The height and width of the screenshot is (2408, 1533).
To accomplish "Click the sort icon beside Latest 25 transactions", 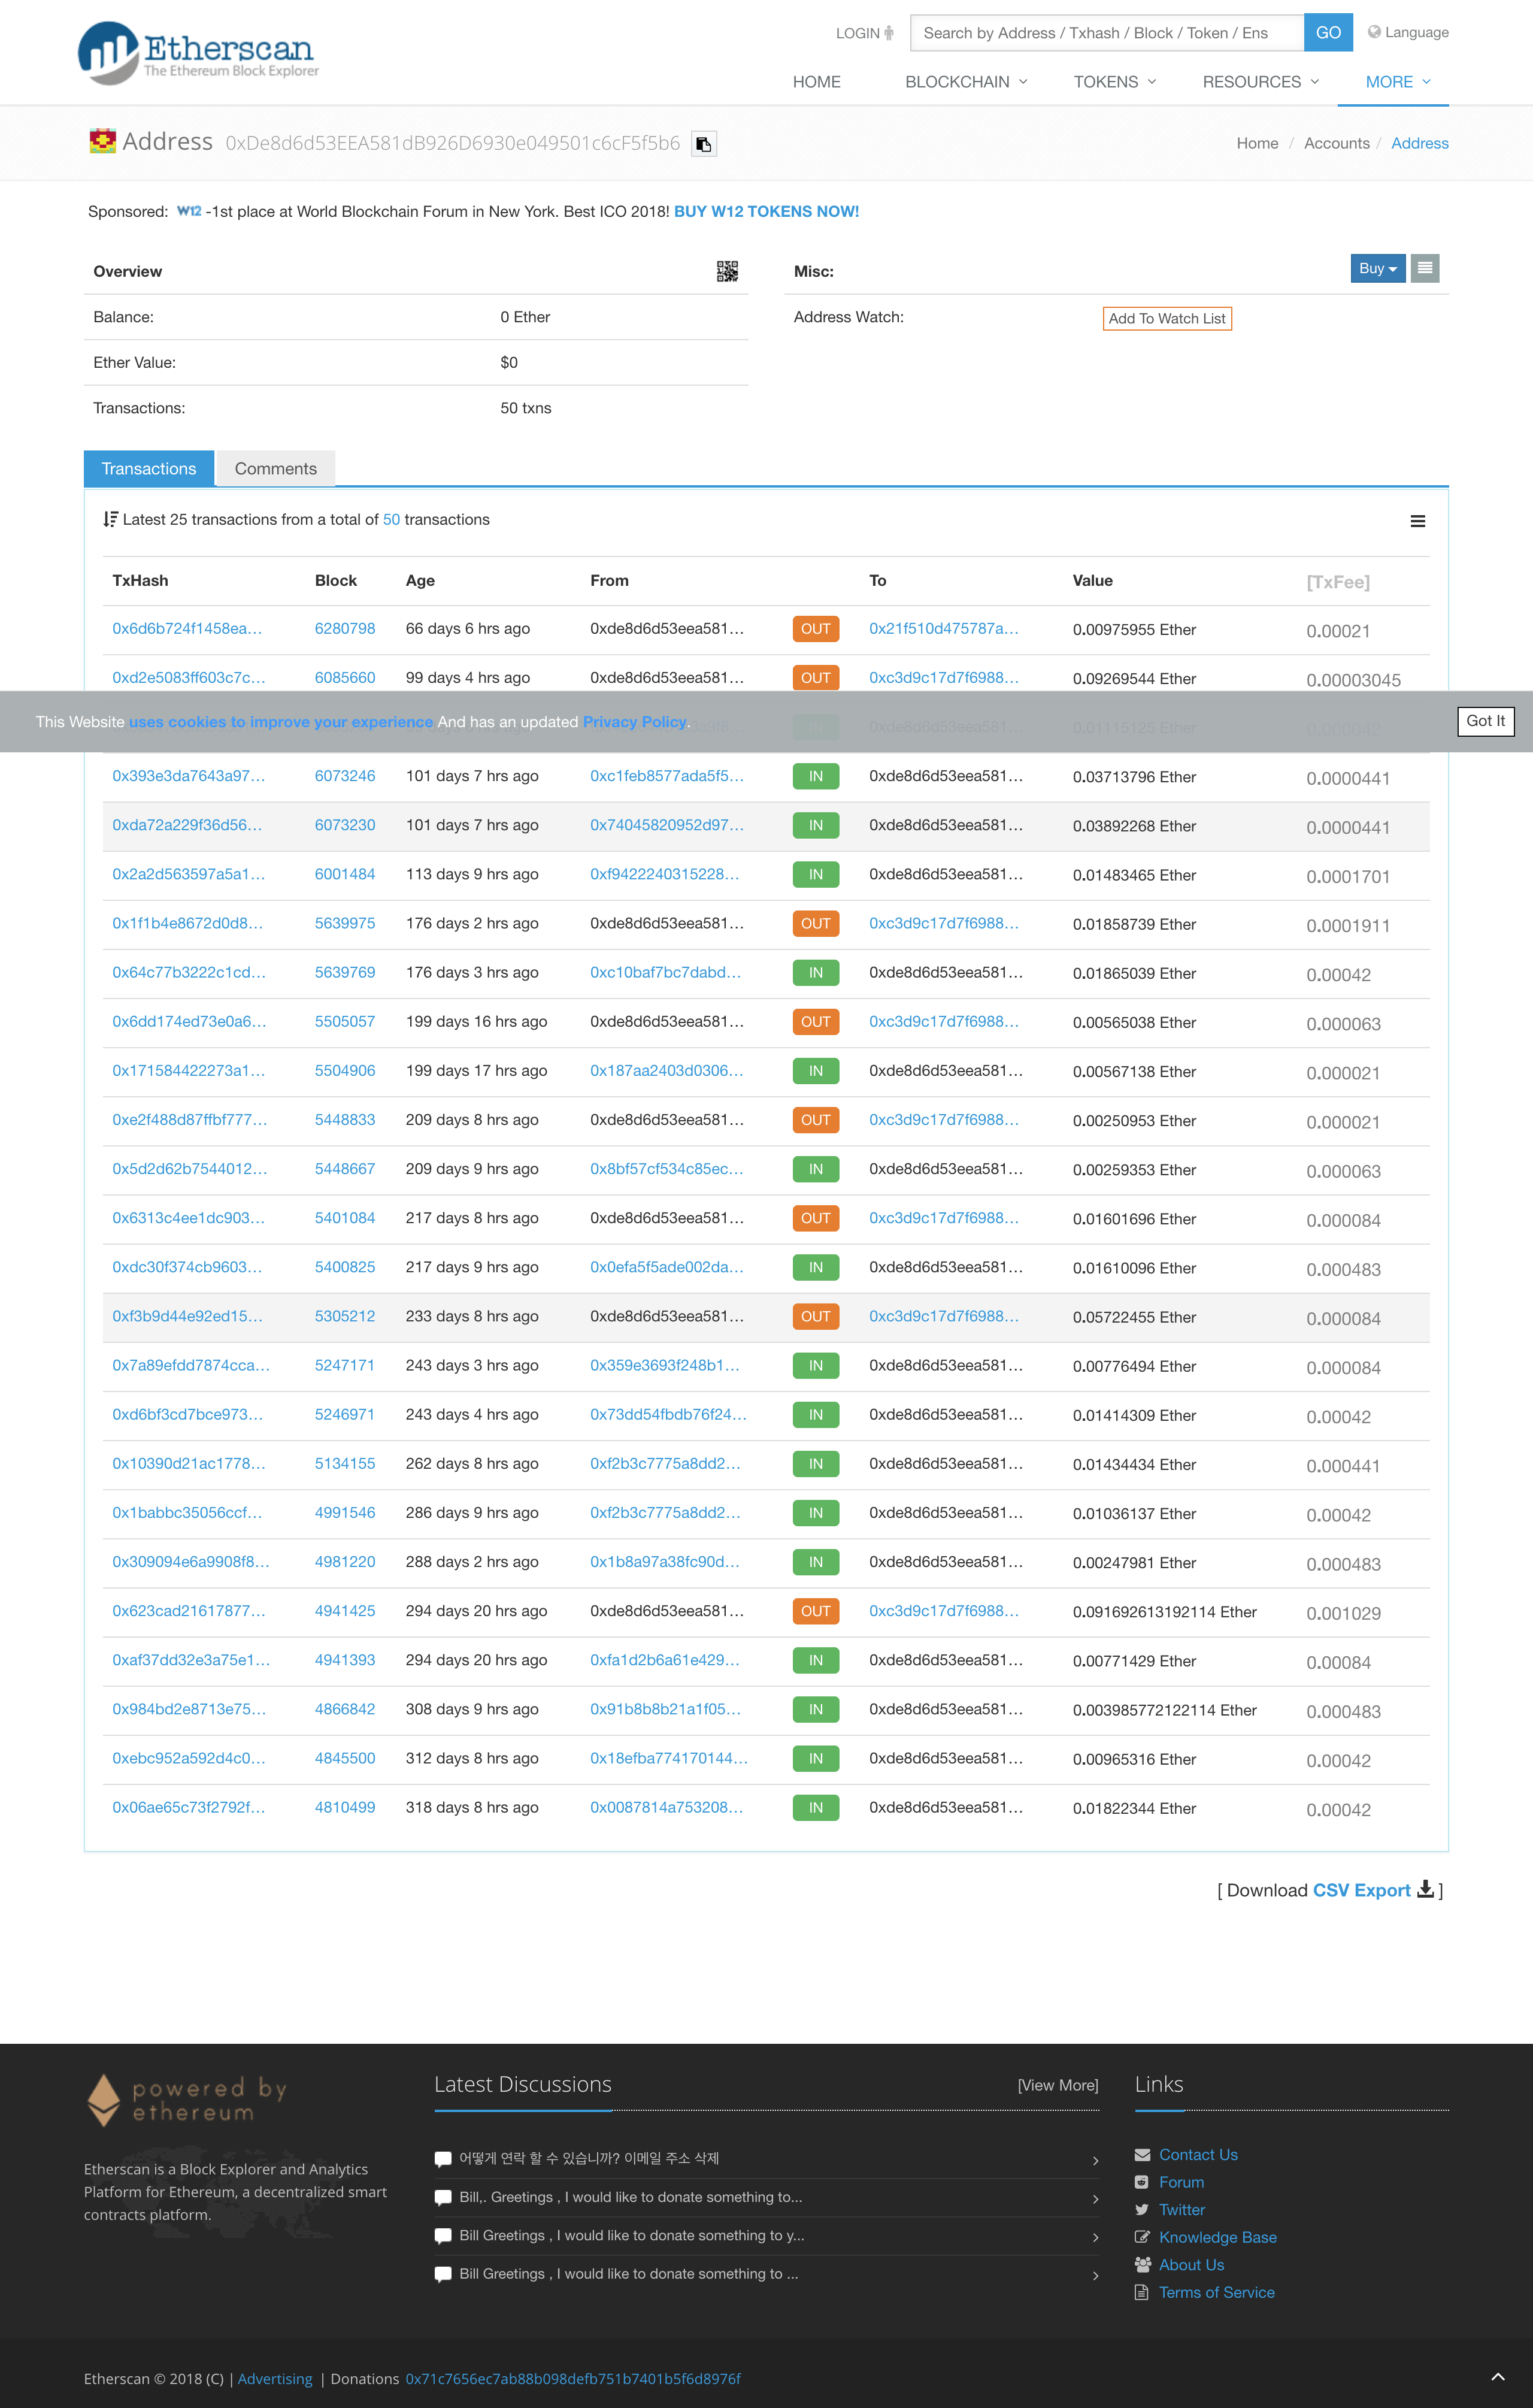I will click(x=110, y=519).
